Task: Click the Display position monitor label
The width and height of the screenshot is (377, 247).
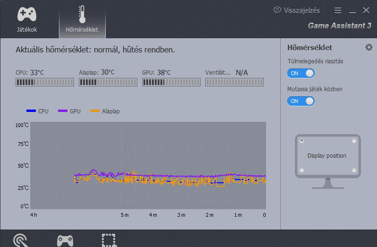Action: tap(327, 156)
